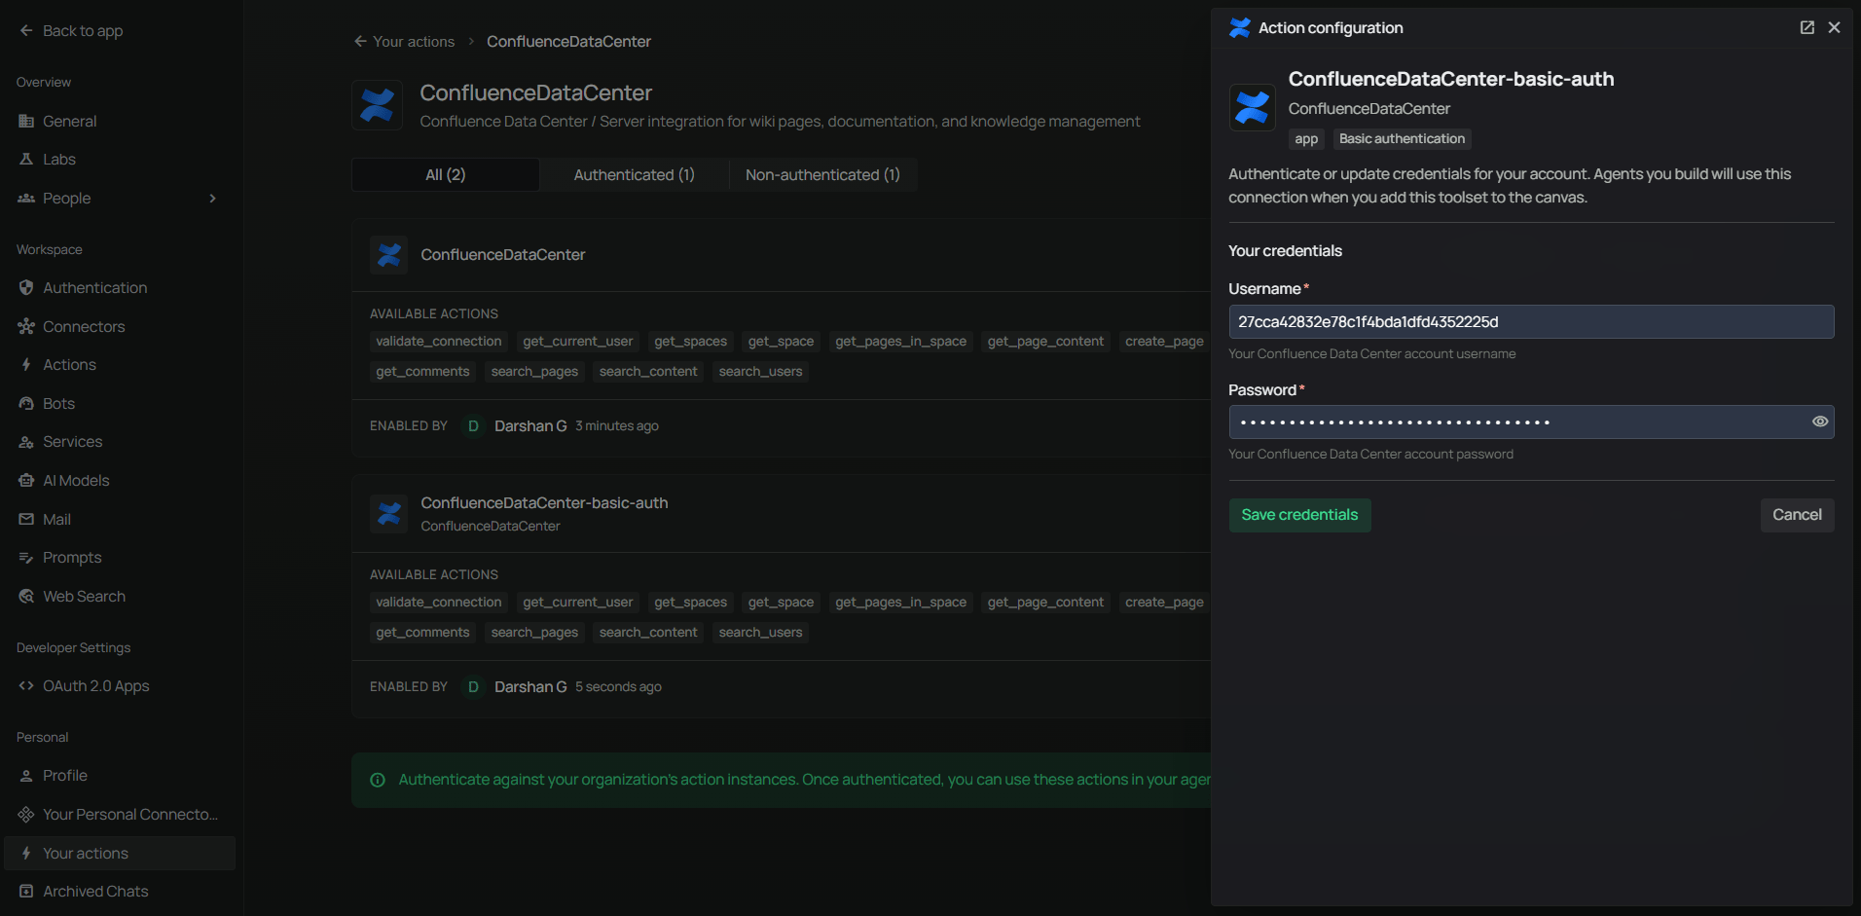Click the Actions lightning icon

[x=26, y=365]
